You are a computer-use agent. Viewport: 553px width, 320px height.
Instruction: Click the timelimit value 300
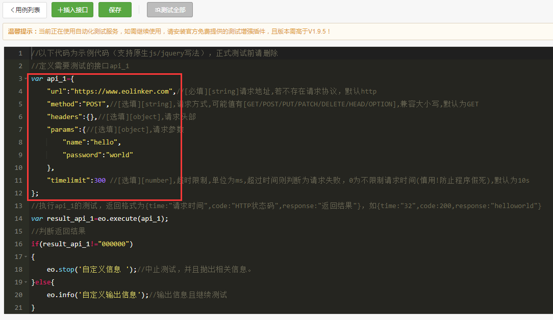coord(100,181)
